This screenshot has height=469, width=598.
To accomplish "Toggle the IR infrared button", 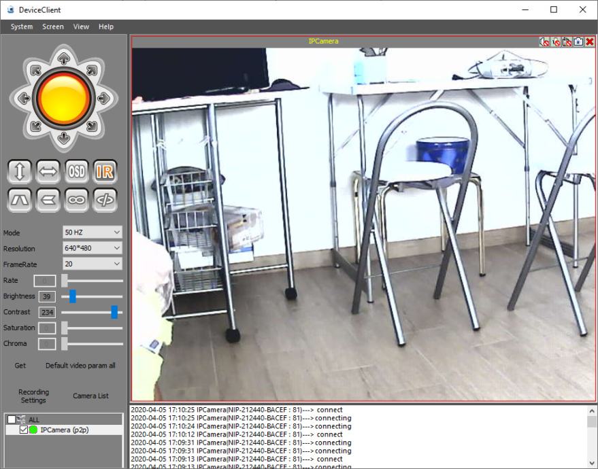I will click(104, 171).
